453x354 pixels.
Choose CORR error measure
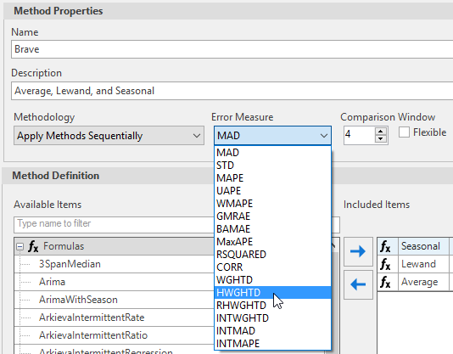pos(272,267)
